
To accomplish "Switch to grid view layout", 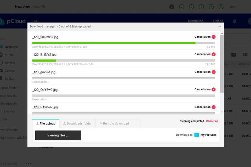I will coord(245,55).
